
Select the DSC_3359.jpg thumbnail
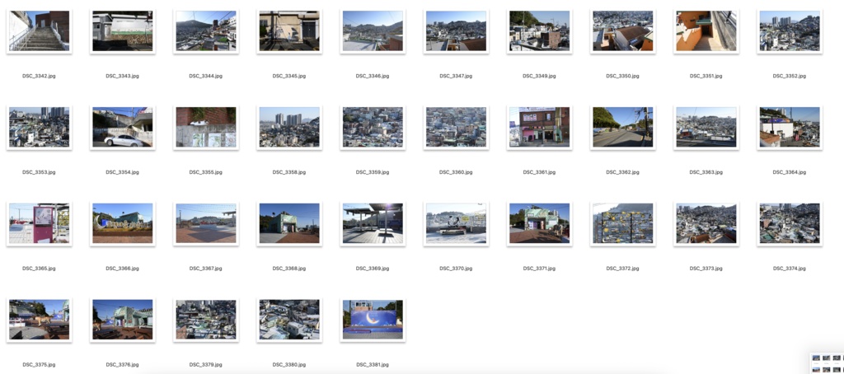[x=373, y=127]
